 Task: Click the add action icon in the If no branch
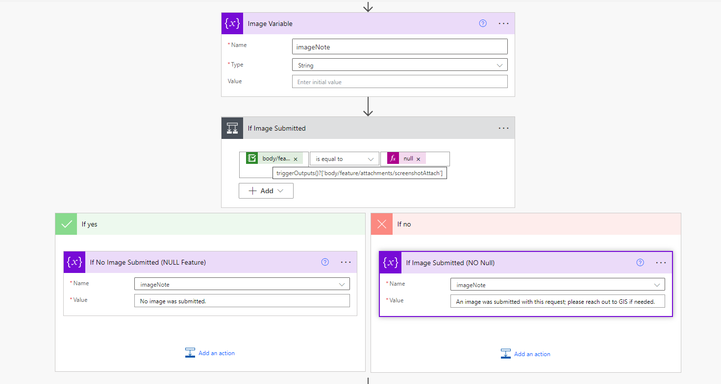pyautogui.click(x=505, y=353)
